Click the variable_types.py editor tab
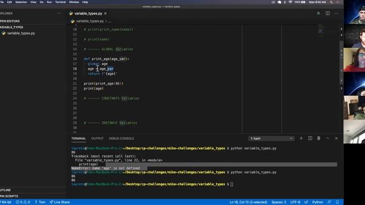This screenshot has width=365, height=205. (x=88, y=14)
